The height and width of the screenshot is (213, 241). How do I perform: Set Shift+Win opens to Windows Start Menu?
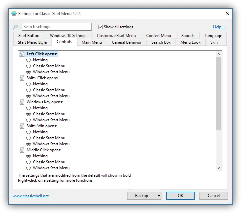(x=28, y=144)
